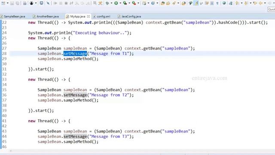275x155 pixels.
Task: Click the External Tools run icon
Action: (134, 3)
